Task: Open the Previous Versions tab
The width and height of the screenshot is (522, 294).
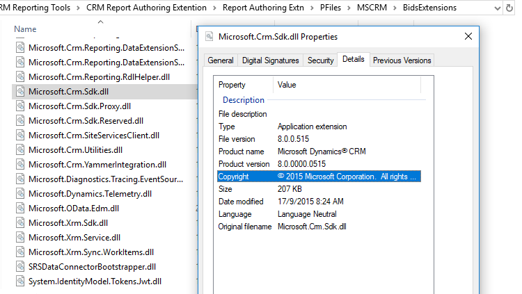Action: (402, 60)
